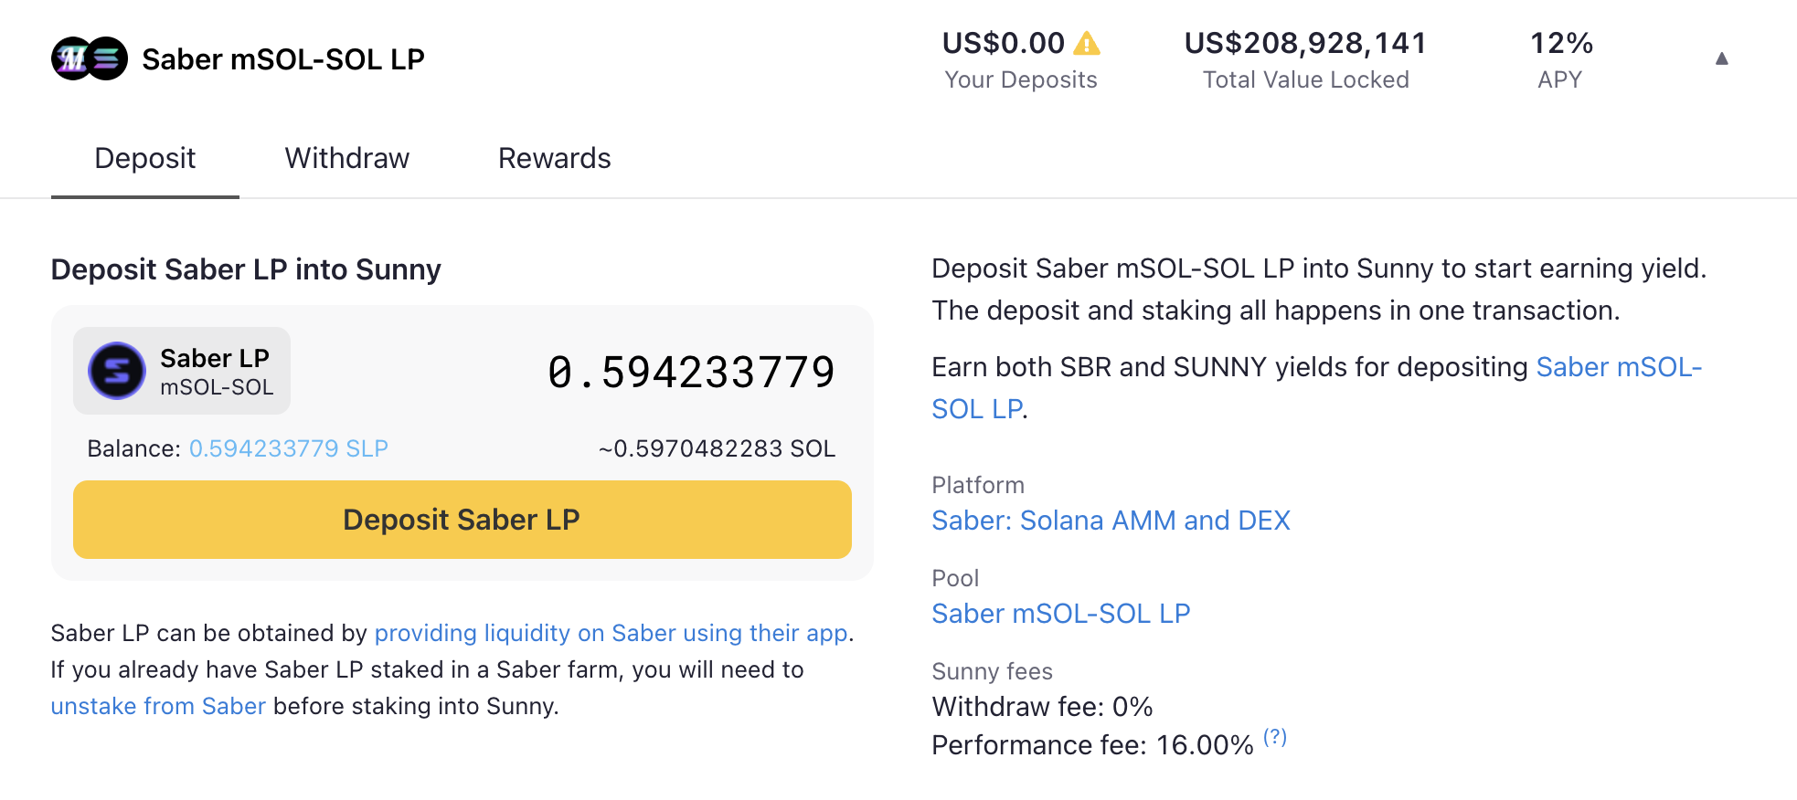Select the Deposit tab
This screenshot has width=1797, height=800.
tap(145, 158)
